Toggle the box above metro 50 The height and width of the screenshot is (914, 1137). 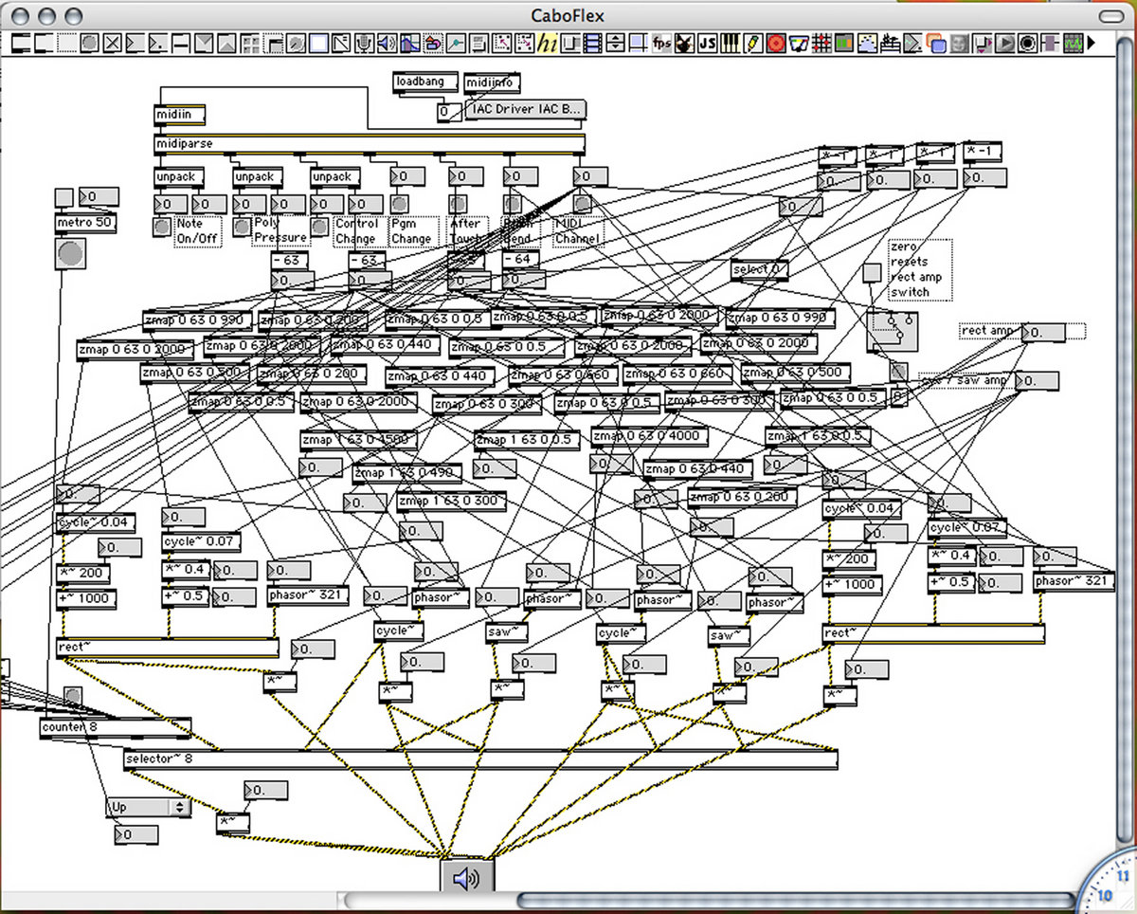[63, 196]
